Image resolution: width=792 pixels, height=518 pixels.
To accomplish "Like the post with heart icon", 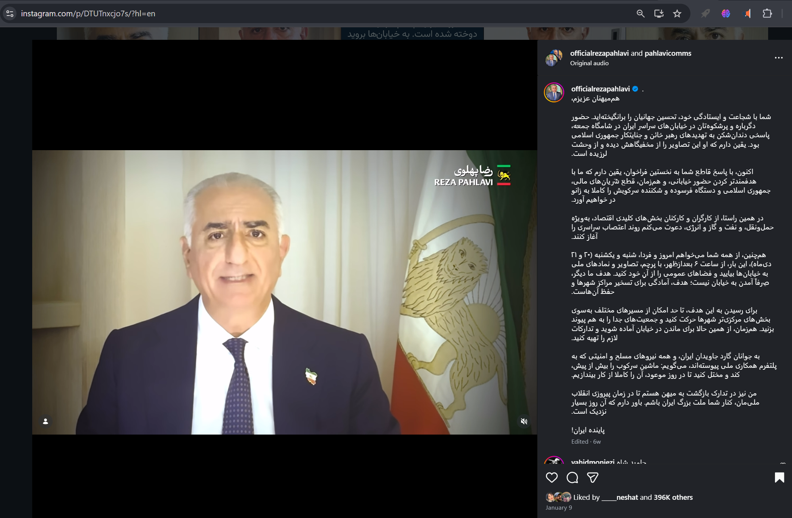I will (552, 477).
